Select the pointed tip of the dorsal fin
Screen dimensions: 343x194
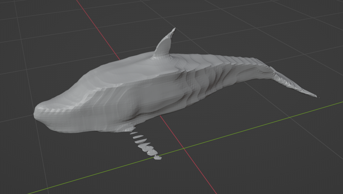173,30
